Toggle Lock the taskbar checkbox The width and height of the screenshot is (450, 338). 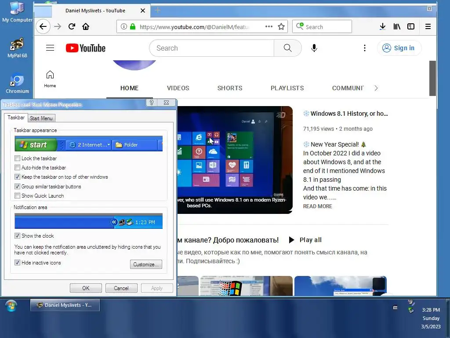[17, 158]
